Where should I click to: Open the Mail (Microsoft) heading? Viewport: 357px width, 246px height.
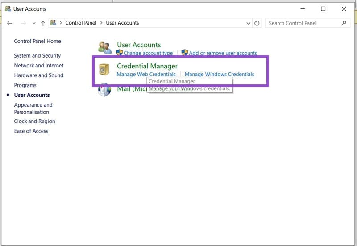tap(132, 88)
